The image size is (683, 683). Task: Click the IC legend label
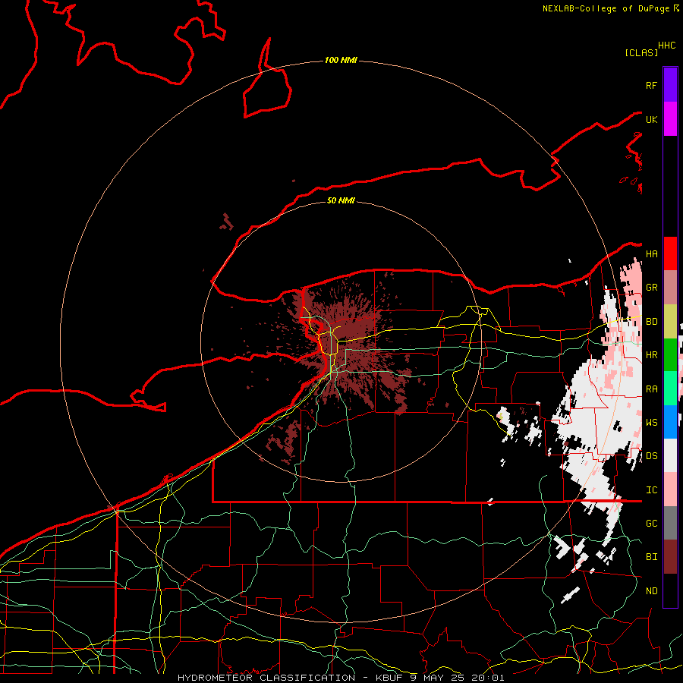coord(652,490)
